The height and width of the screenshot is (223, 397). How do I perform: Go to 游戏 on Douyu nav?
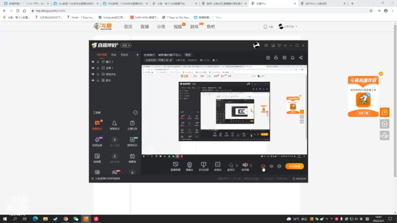pos(194,27)
